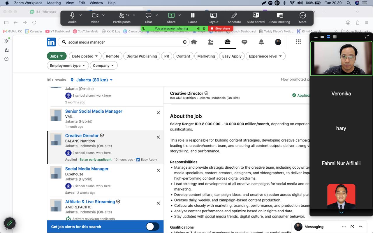This screenshot has width=373, height=233.
Task: Mute audio with the Zoom microphone icon
Action: click(x=72, y=15)
